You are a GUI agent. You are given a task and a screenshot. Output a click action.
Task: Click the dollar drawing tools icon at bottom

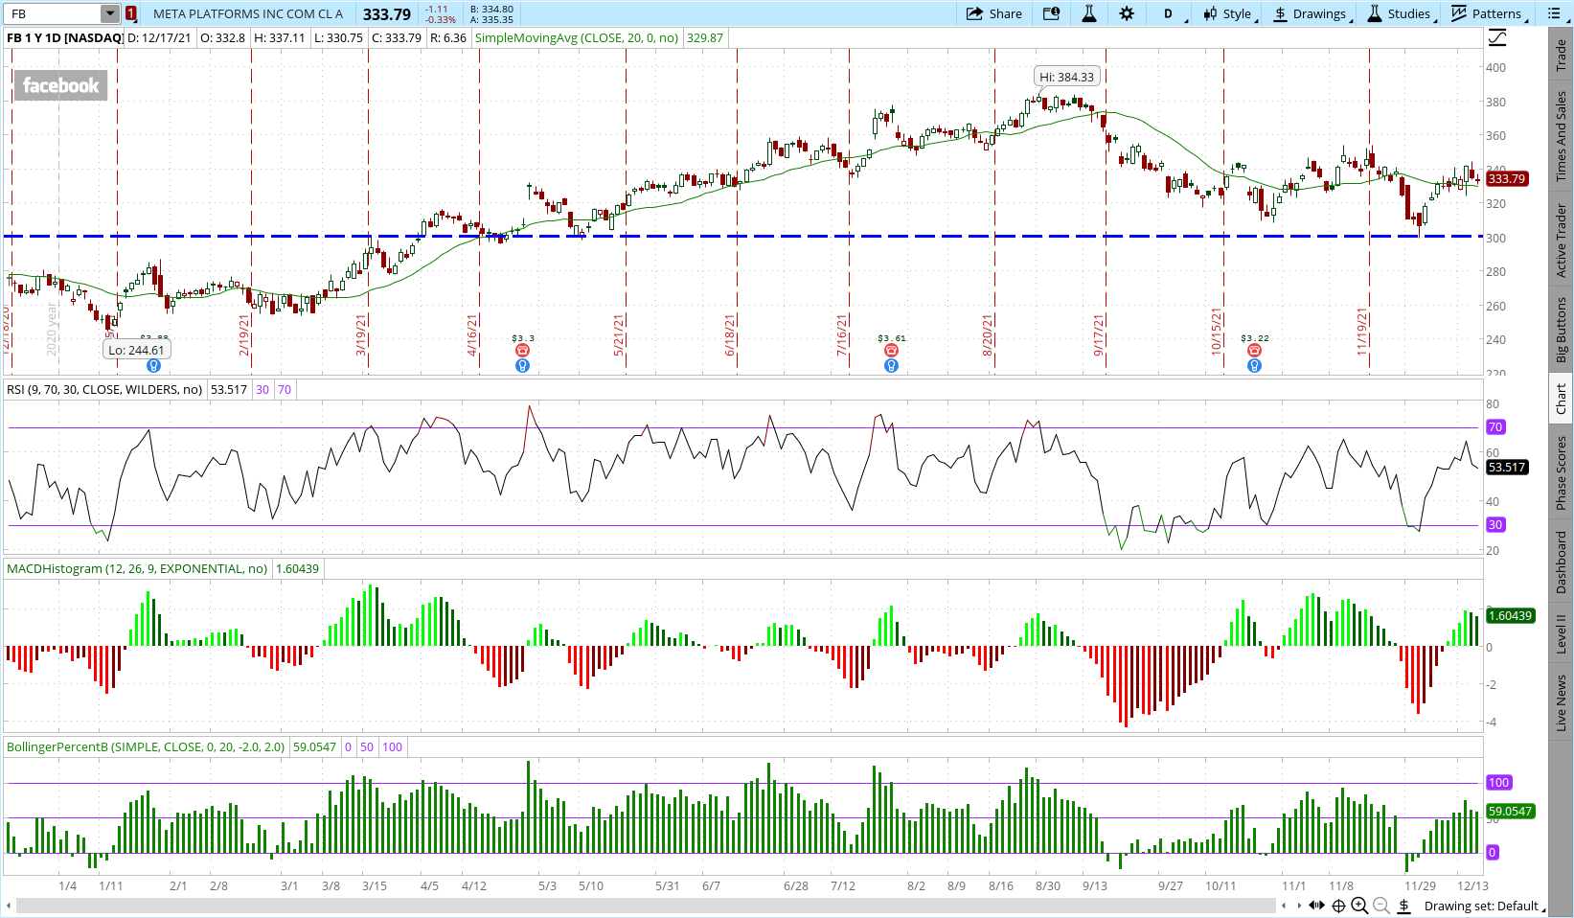1403,906
